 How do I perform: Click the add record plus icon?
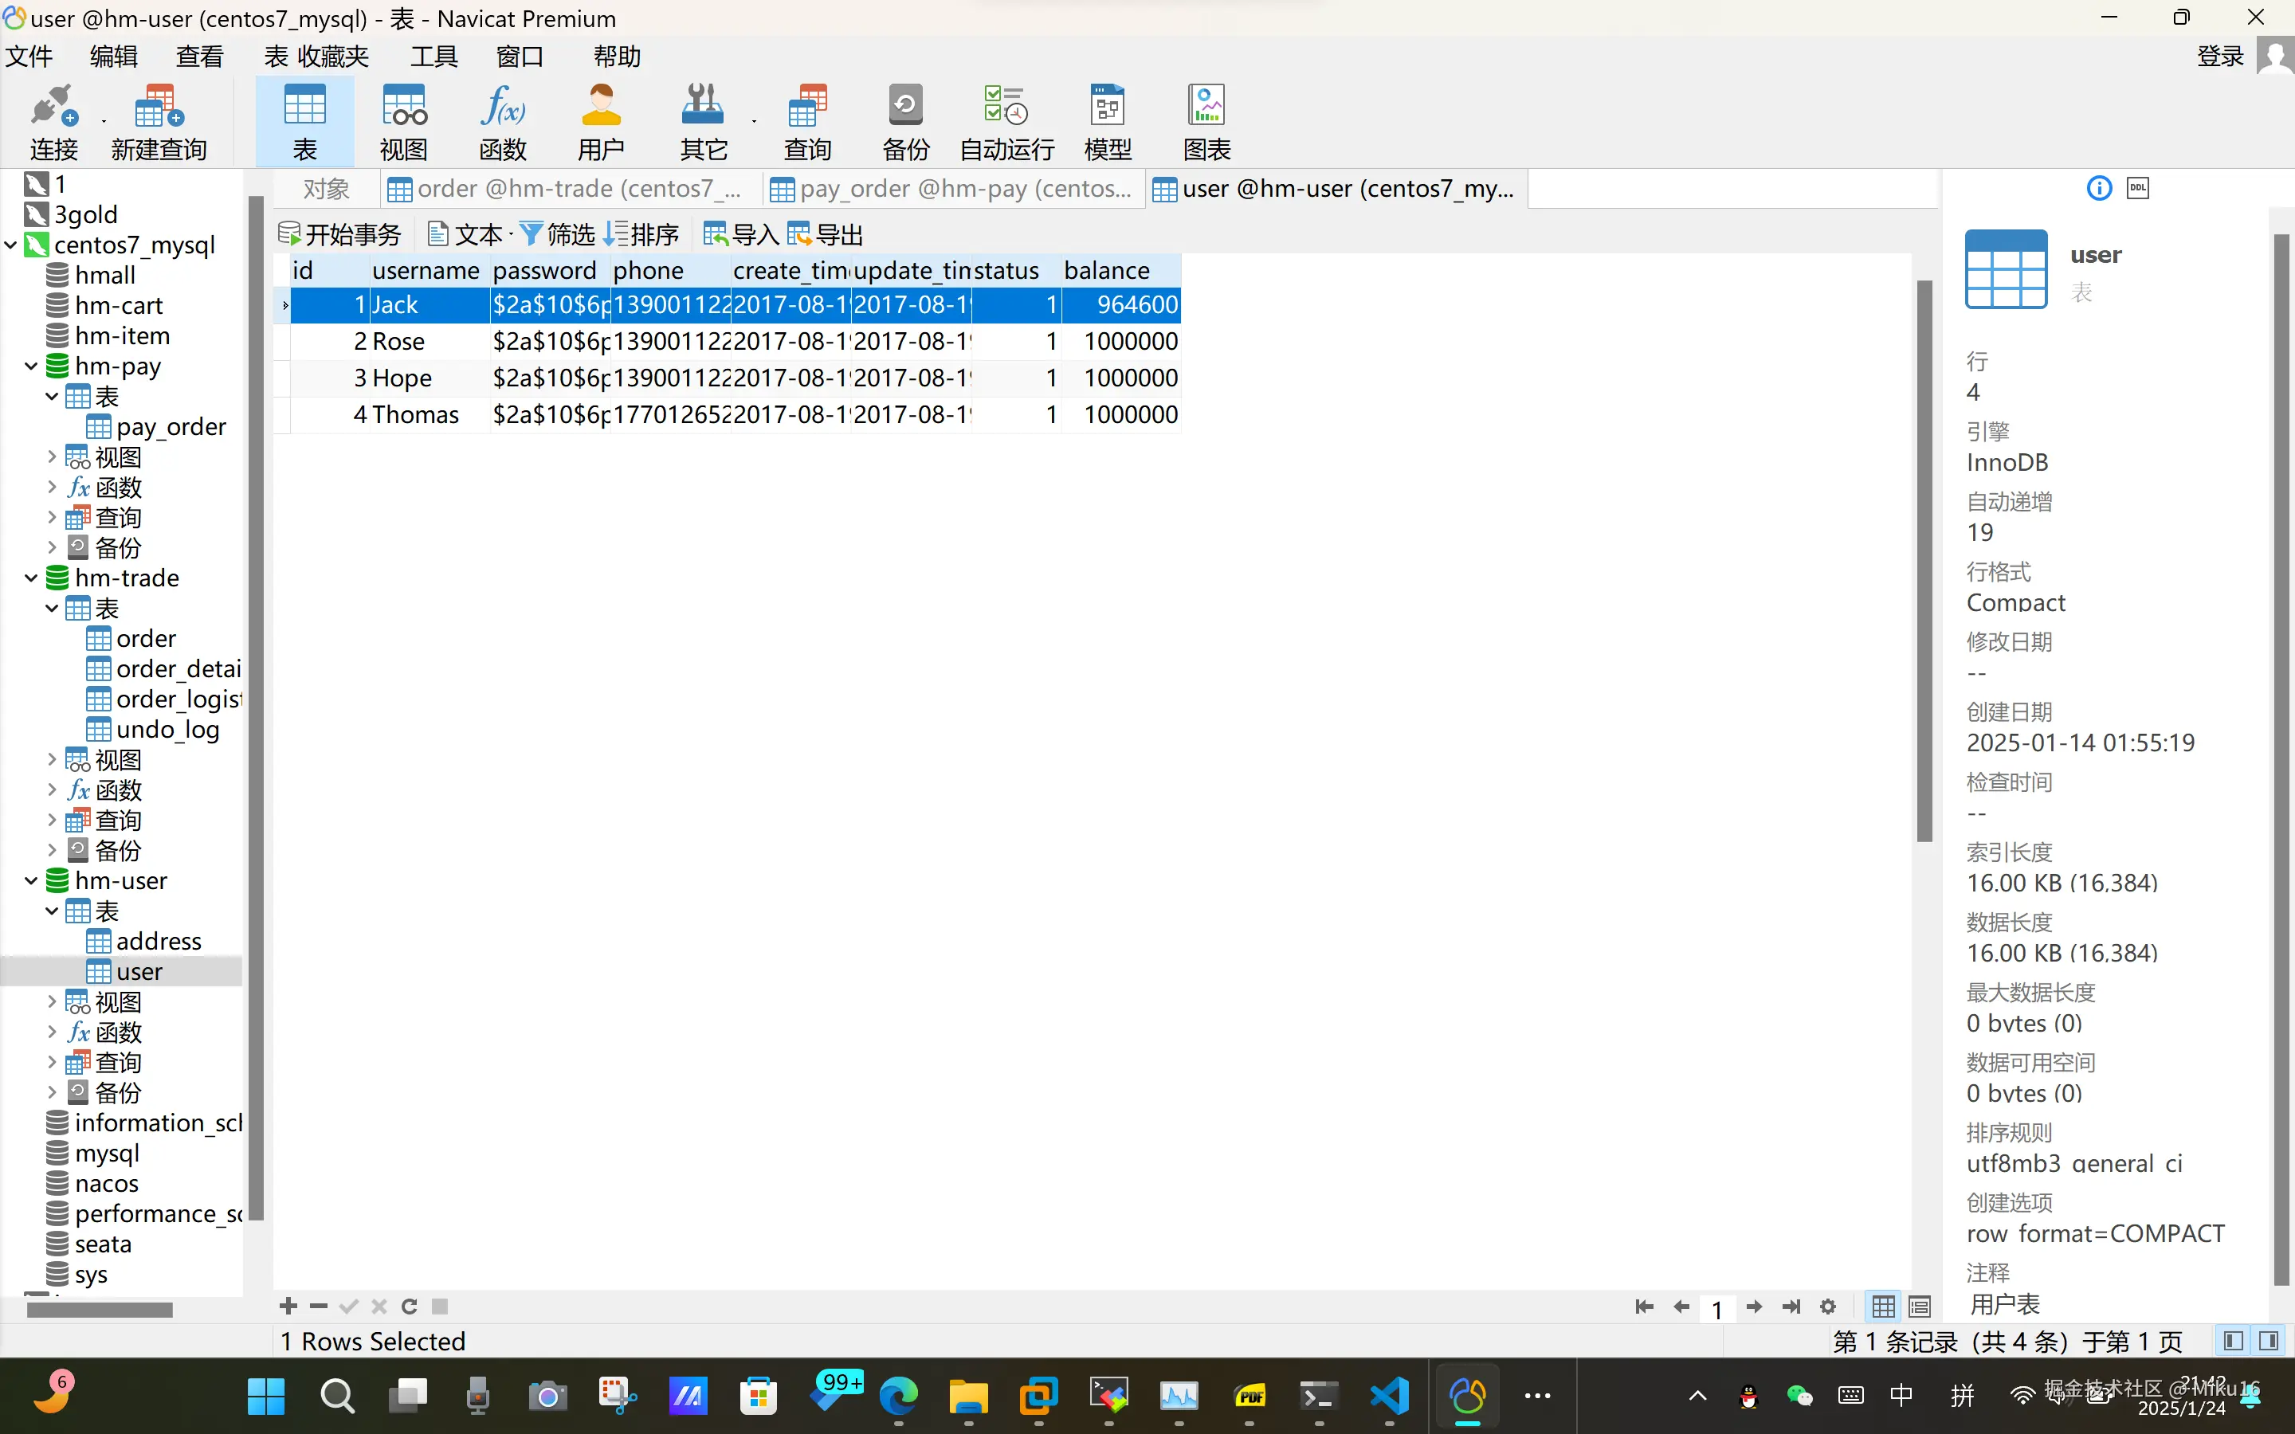click(288, 1306)
